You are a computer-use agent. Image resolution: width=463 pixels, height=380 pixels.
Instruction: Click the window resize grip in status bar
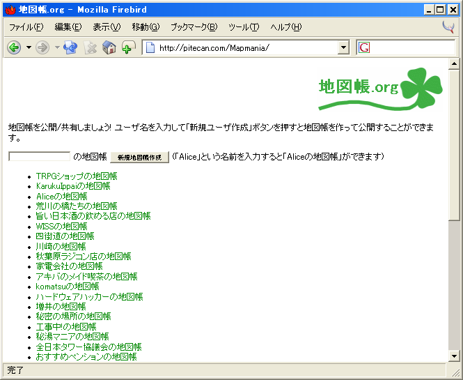(455, 372)
